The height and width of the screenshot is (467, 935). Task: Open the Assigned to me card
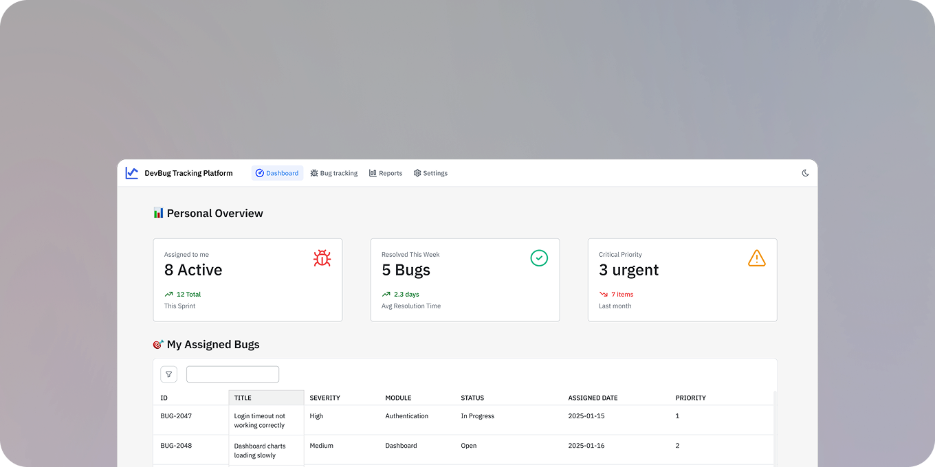pyautogui.click(x=247, y=280)
